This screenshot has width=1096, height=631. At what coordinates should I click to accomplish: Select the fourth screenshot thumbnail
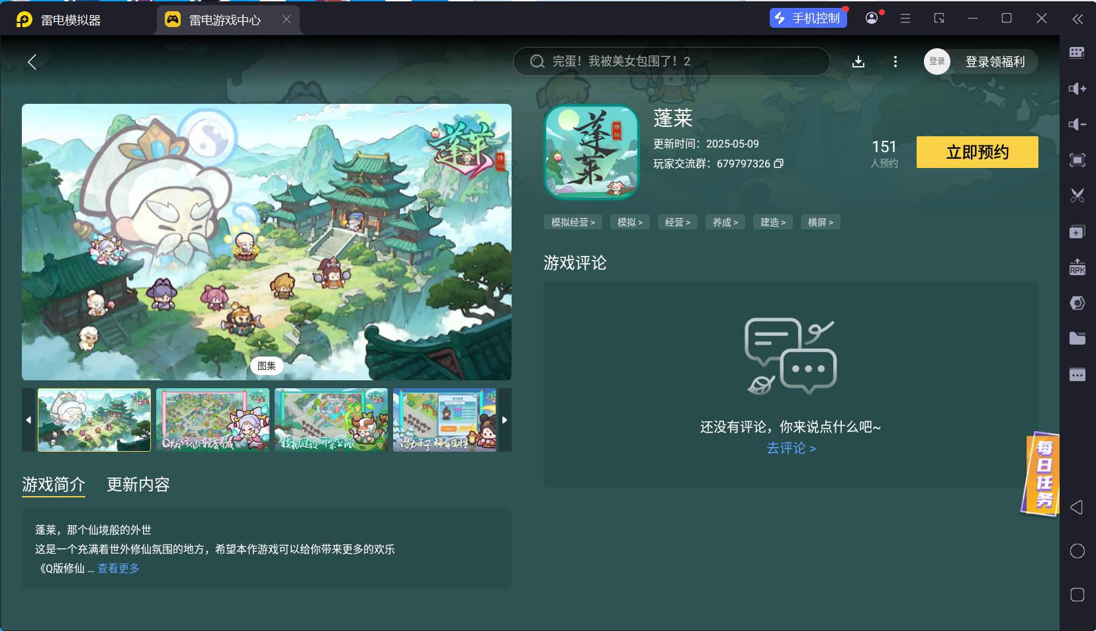pyautogui.click(x=445, y=420)
